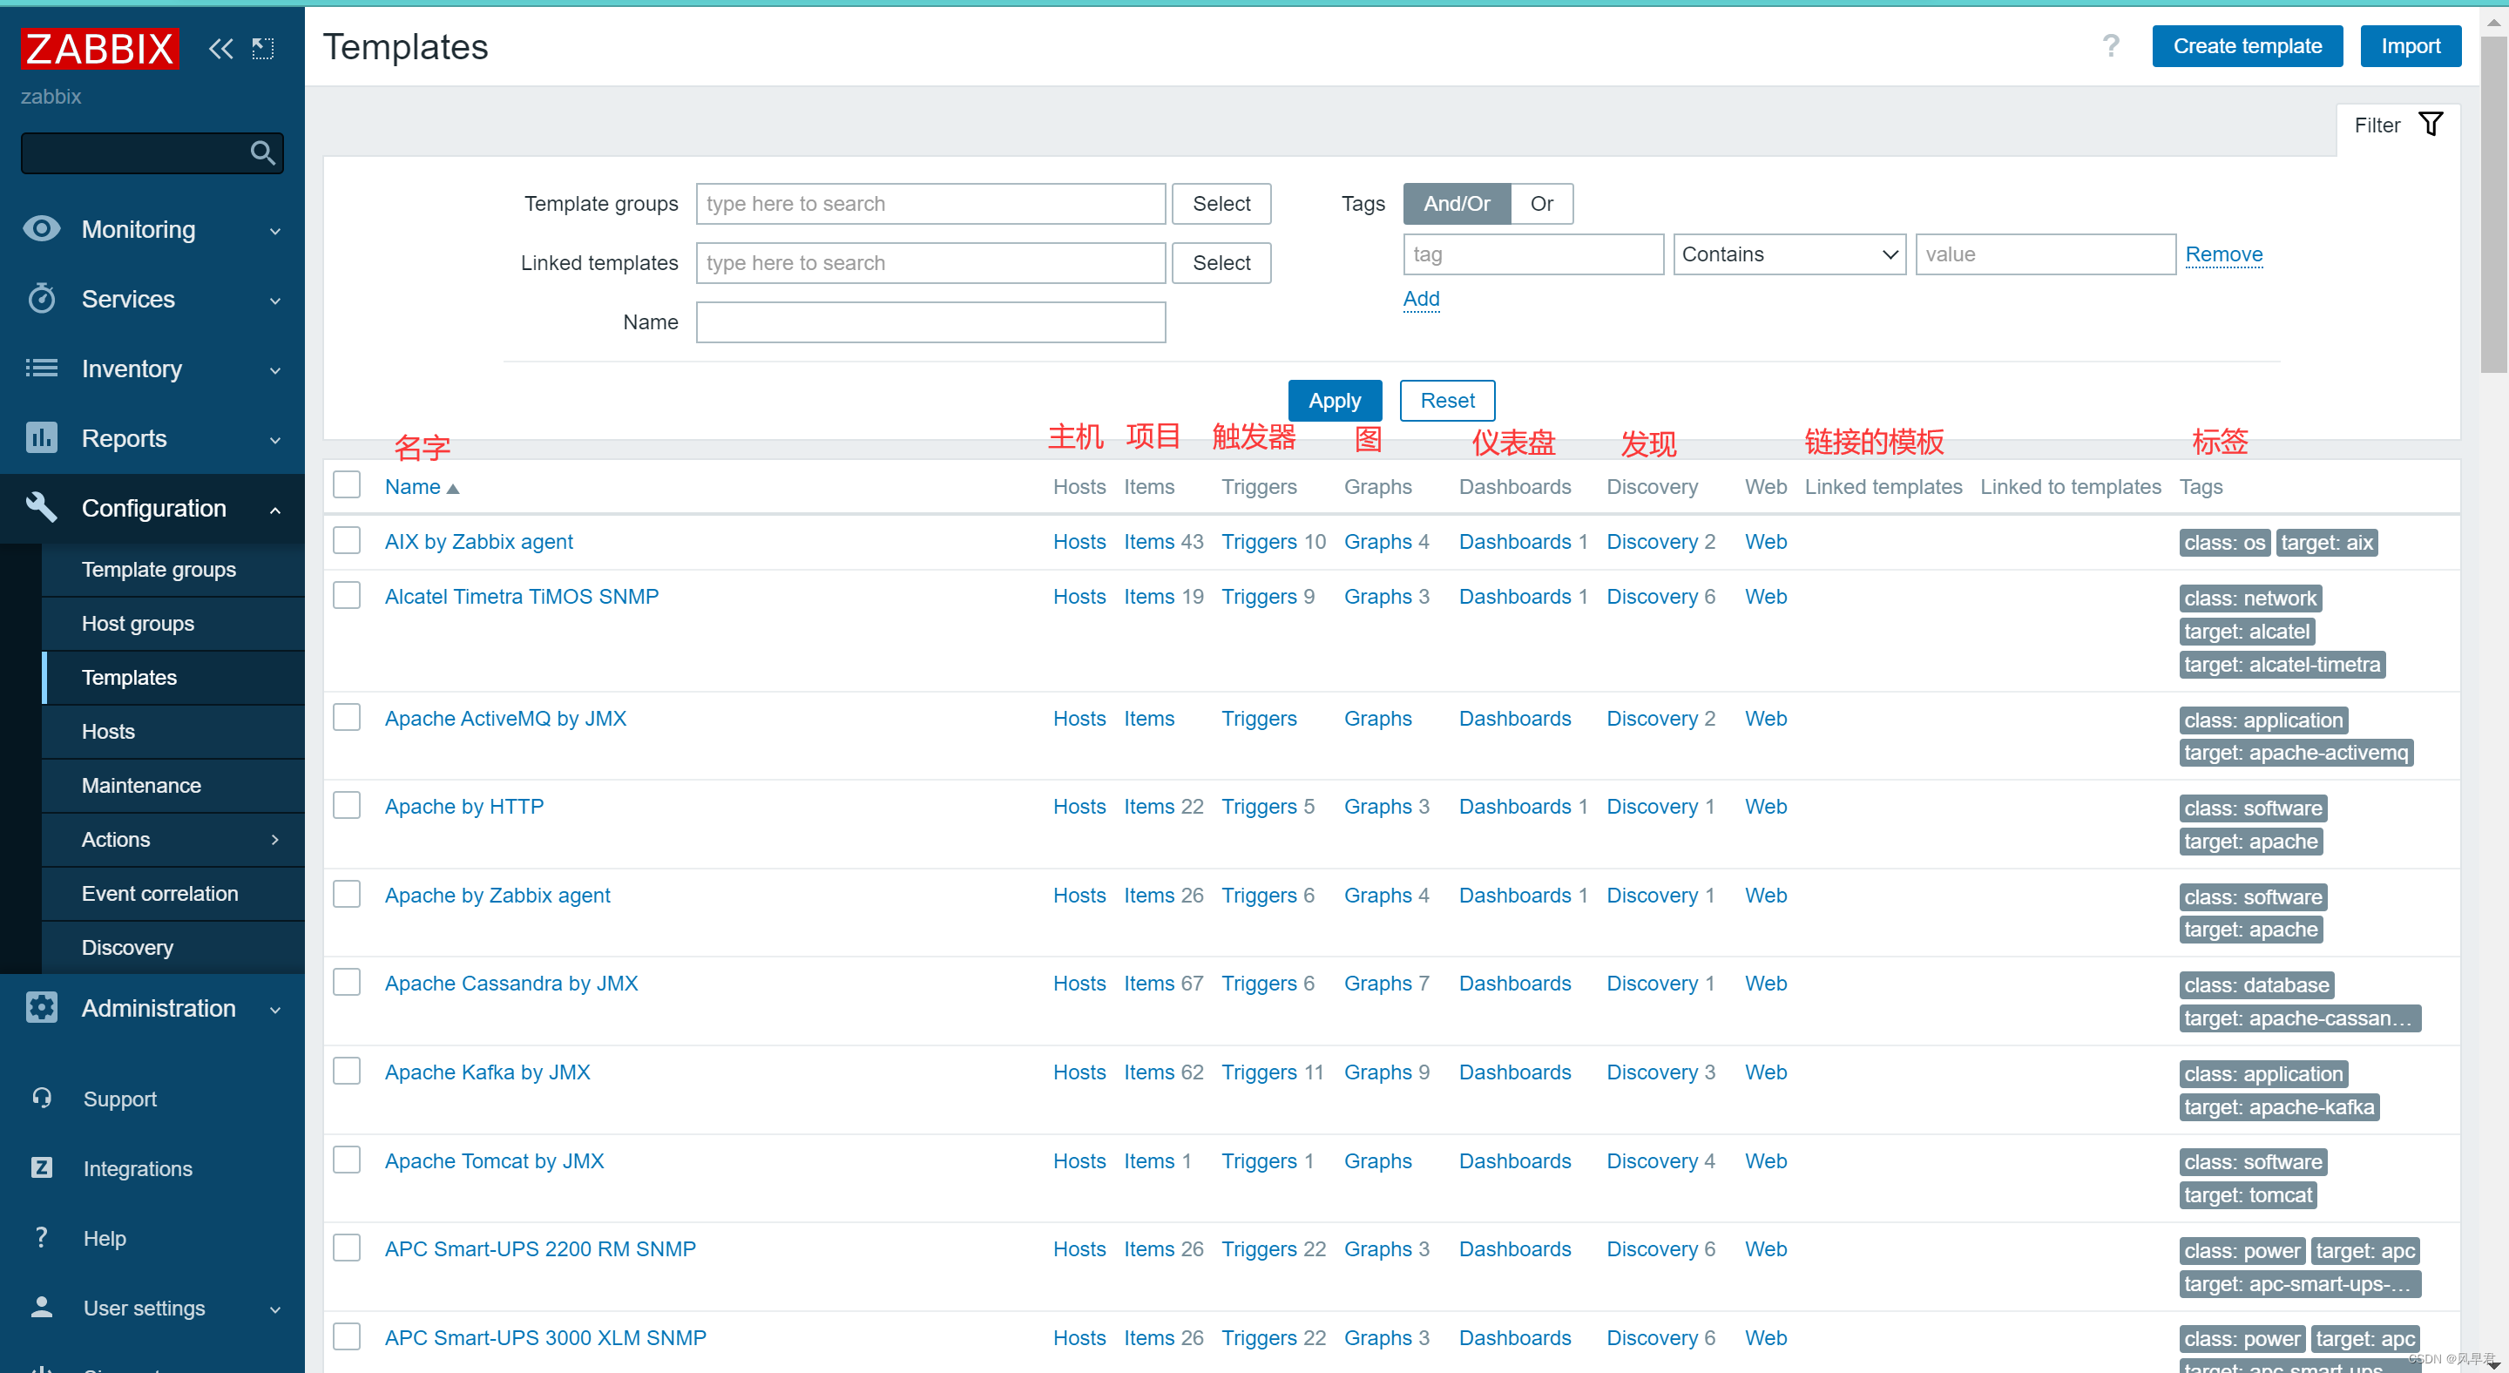Click the Name filter input field
Screen dimensions: 2509x1373
(x=930, y=322)
